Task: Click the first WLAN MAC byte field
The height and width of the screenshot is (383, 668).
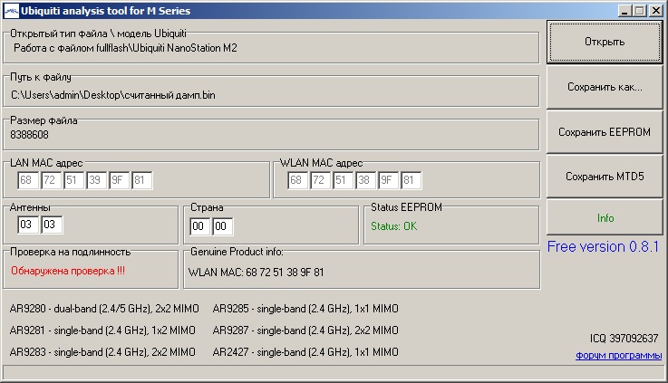Action: pyautogui.click(x=298, y=181)
